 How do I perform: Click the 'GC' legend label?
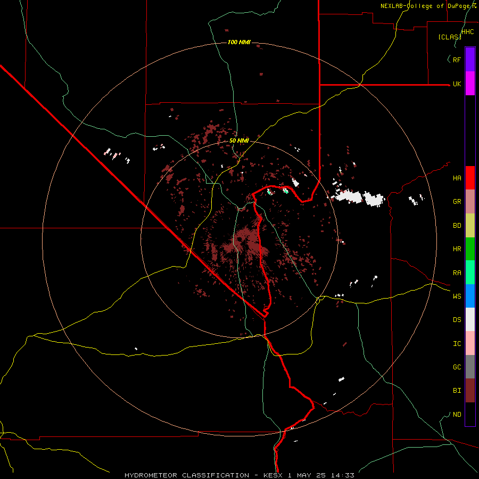pyautogui.click(x=457, y=367)
